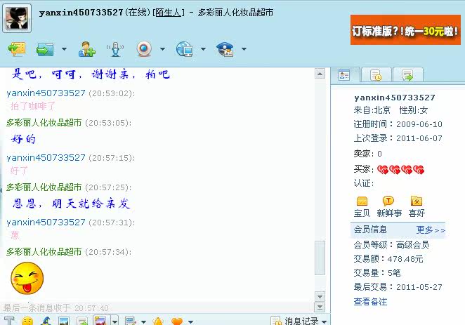Click the tongue-out smiley emoticon in chat
The image size is (465, 325).
pos(27,278)
